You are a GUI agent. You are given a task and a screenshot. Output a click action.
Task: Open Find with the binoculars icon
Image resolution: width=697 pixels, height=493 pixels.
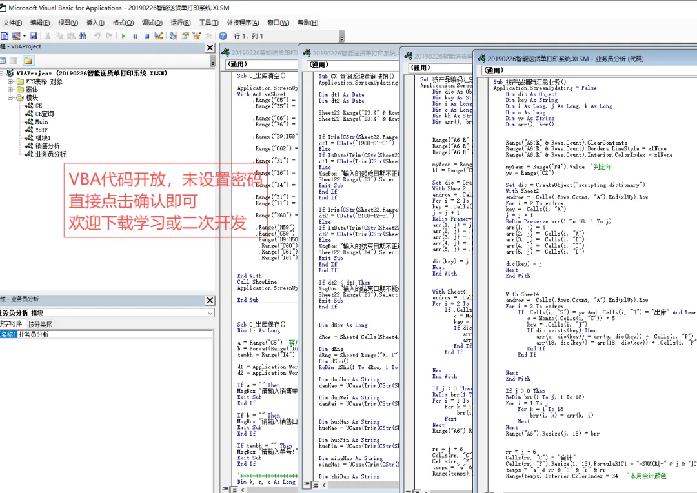point(83,36)
